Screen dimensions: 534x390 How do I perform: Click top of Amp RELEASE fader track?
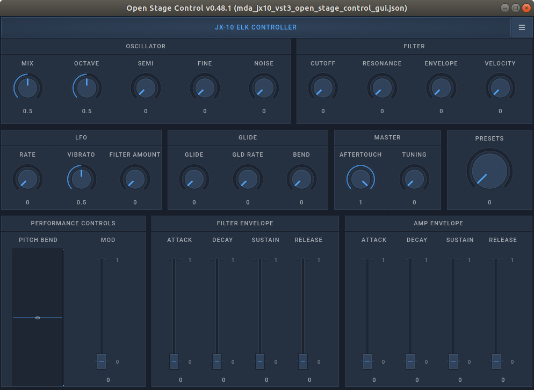tap(496, 260)
